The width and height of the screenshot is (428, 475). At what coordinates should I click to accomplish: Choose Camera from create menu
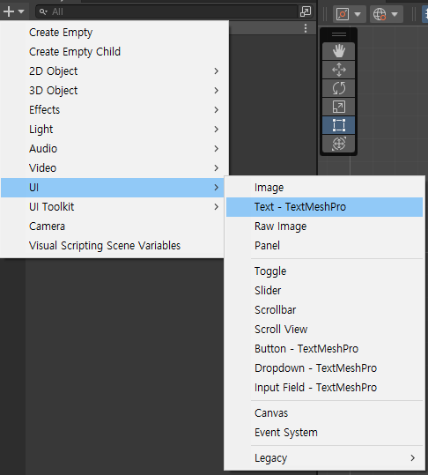pyautogui.click(x=113, y=226)
